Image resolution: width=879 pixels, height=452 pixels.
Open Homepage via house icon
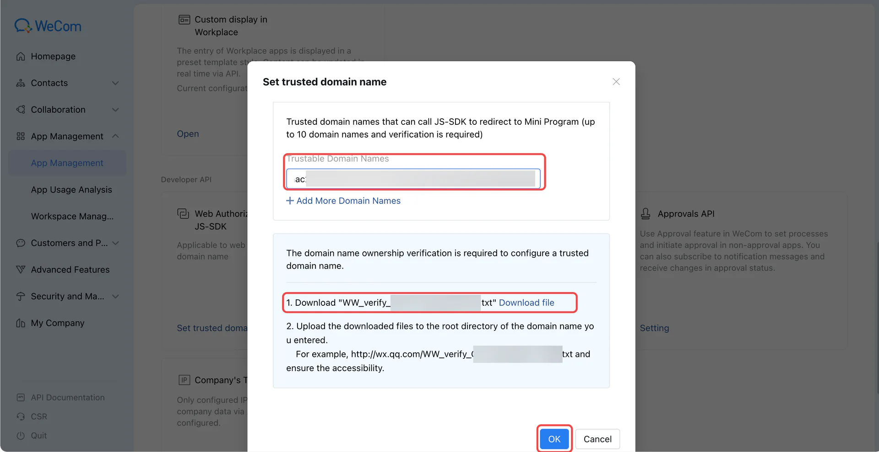(21, 56)
